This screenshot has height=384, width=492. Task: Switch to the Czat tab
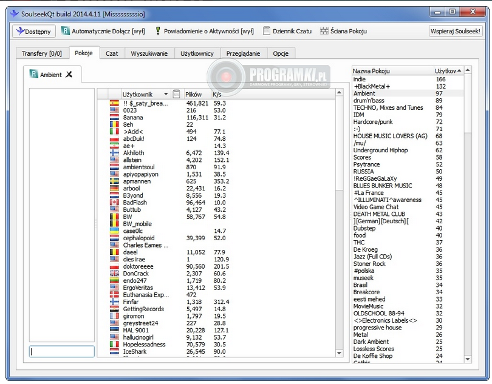tap(112, 53)
